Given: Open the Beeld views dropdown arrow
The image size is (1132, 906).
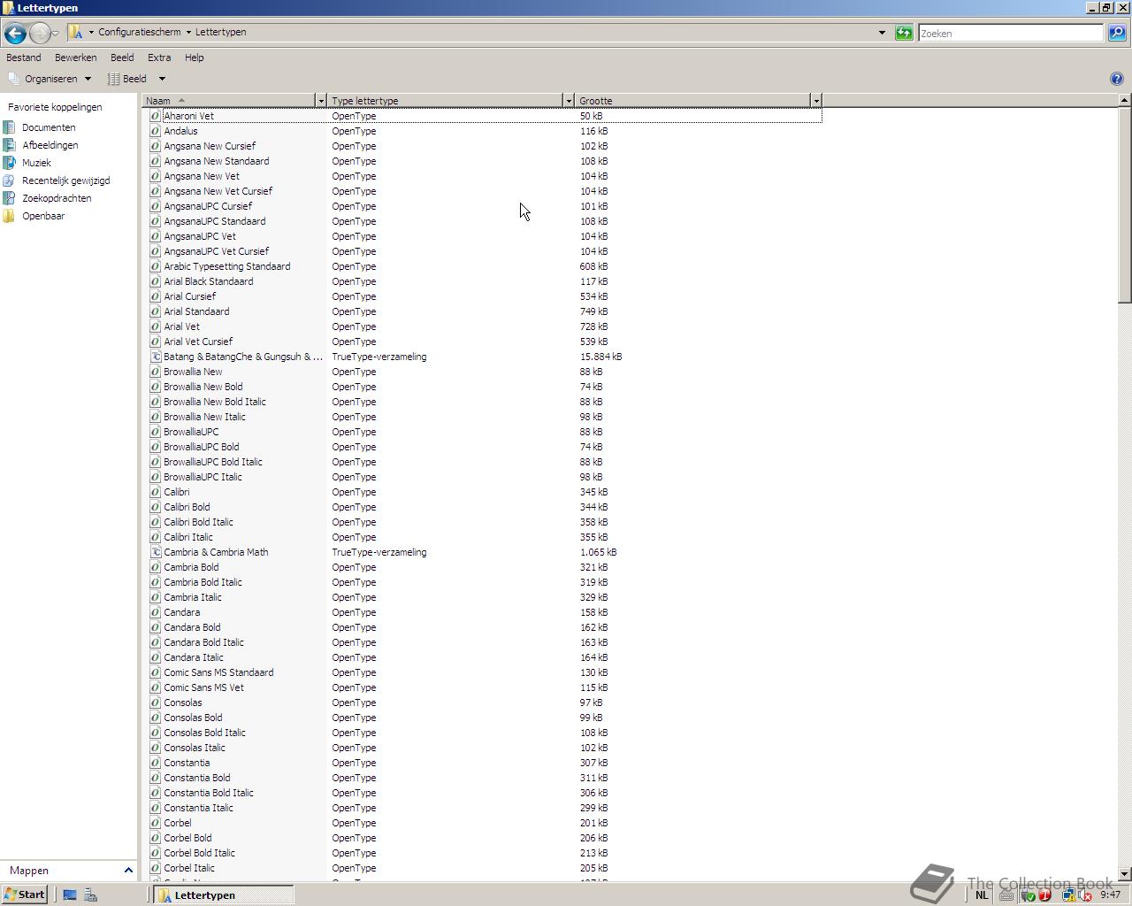Looking at the screenshot, I should point(162,79).
